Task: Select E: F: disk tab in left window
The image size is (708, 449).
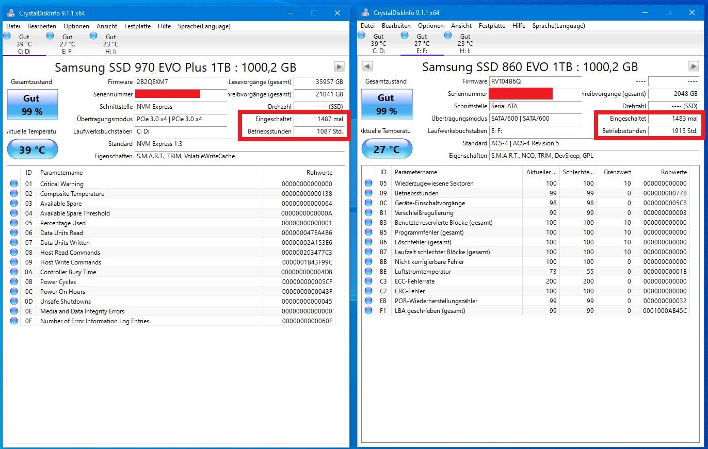Action: click(68, 44)
